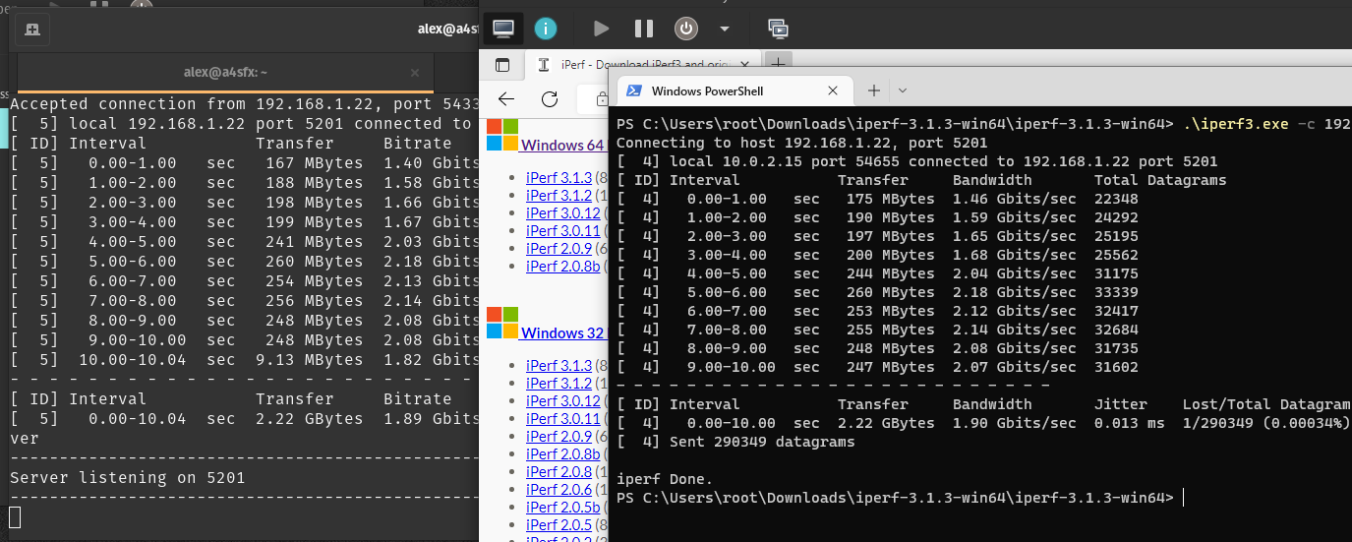Click the '1.90 Gbits/sec' summary bandwidth value
1352x542 pixels.
[x=1015, y=423]
